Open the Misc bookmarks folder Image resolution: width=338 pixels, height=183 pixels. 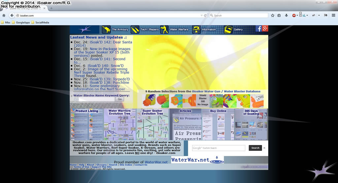point(6,22)
